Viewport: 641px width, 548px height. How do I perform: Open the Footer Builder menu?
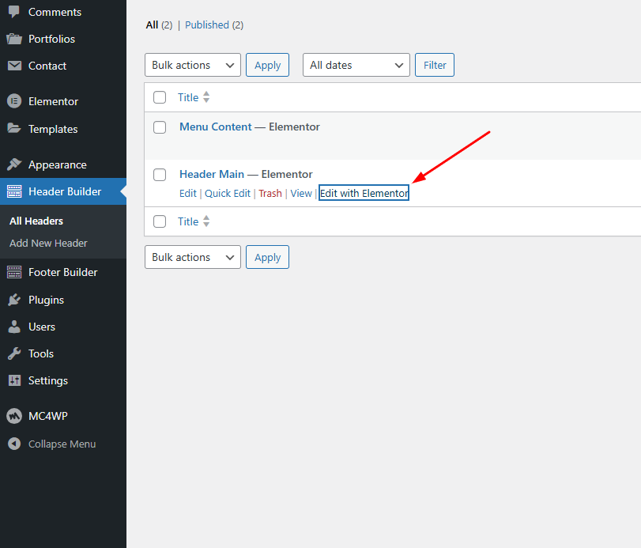(62, 272)
